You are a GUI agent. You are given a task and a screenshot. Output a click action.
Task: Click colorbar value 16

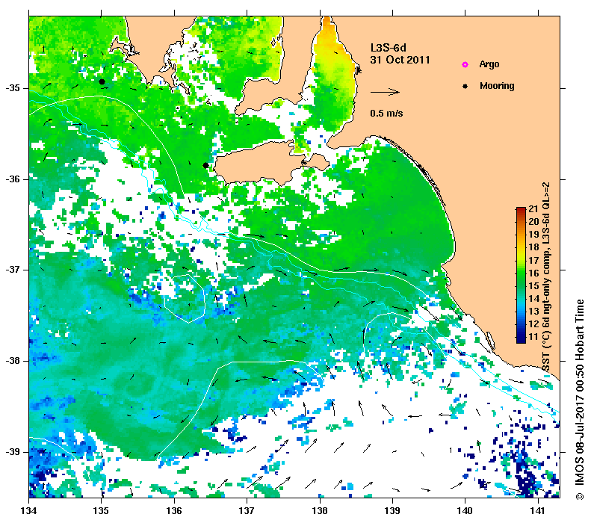point(533,273)
